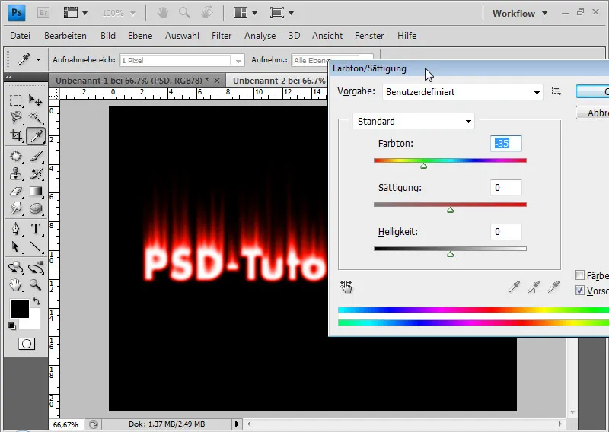
Task: Select the Clone Stamp tool
Action: tap(15, 174)
